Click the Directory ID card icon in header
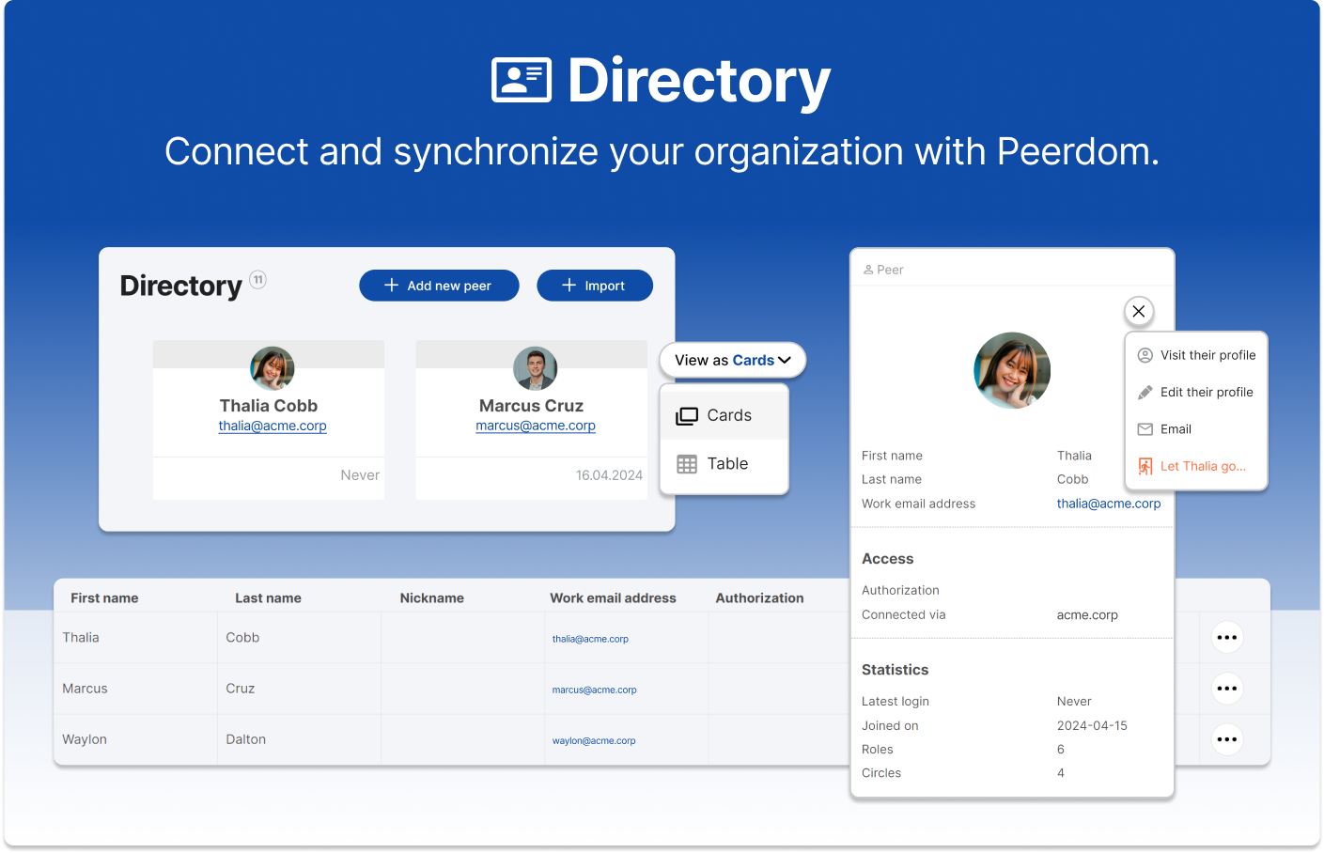This screenshot has width=1324, height=853. (521, 80)
